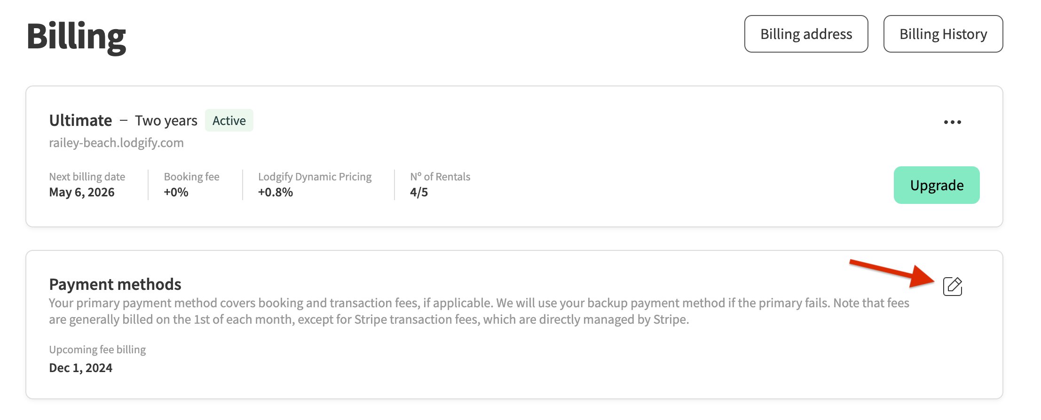Click the +0% booking fee value

[176, 192]
